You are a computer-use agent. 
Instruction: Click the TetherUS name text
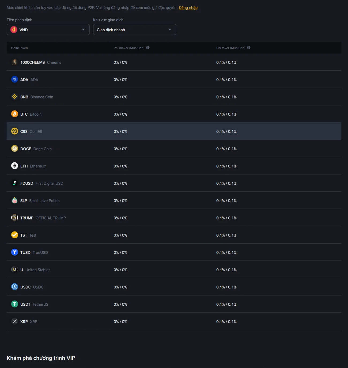pos(40,304)
